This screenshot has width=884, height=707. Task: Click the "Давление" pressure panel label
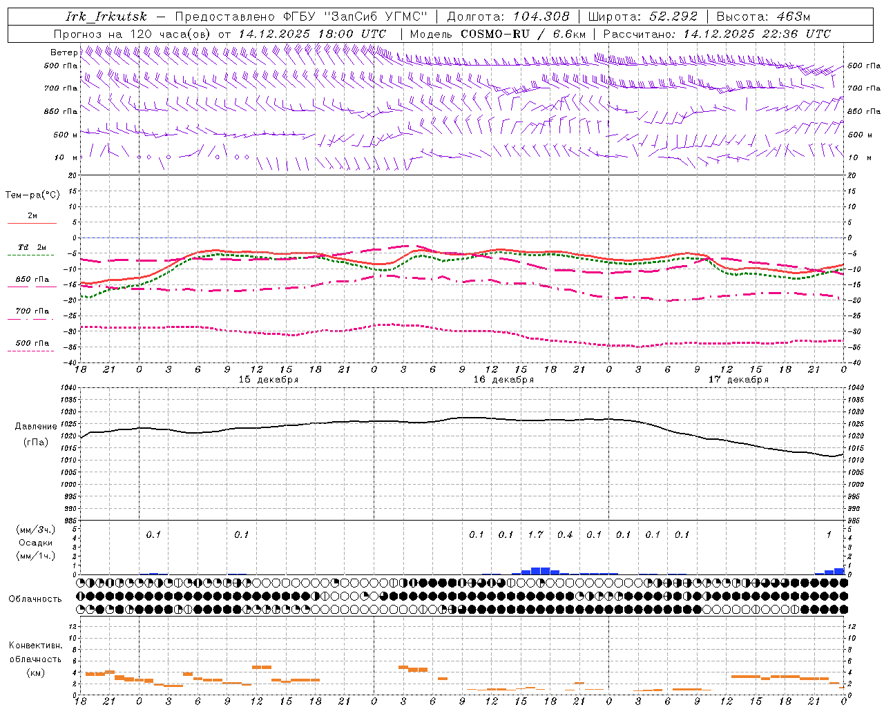[36, 427]
